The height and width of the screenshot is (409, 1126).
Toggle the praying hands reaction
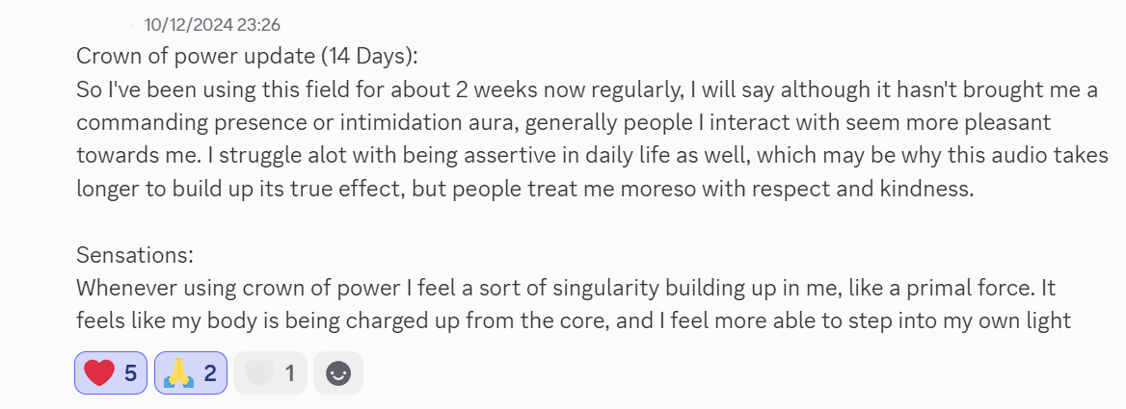tap(190, 373)
